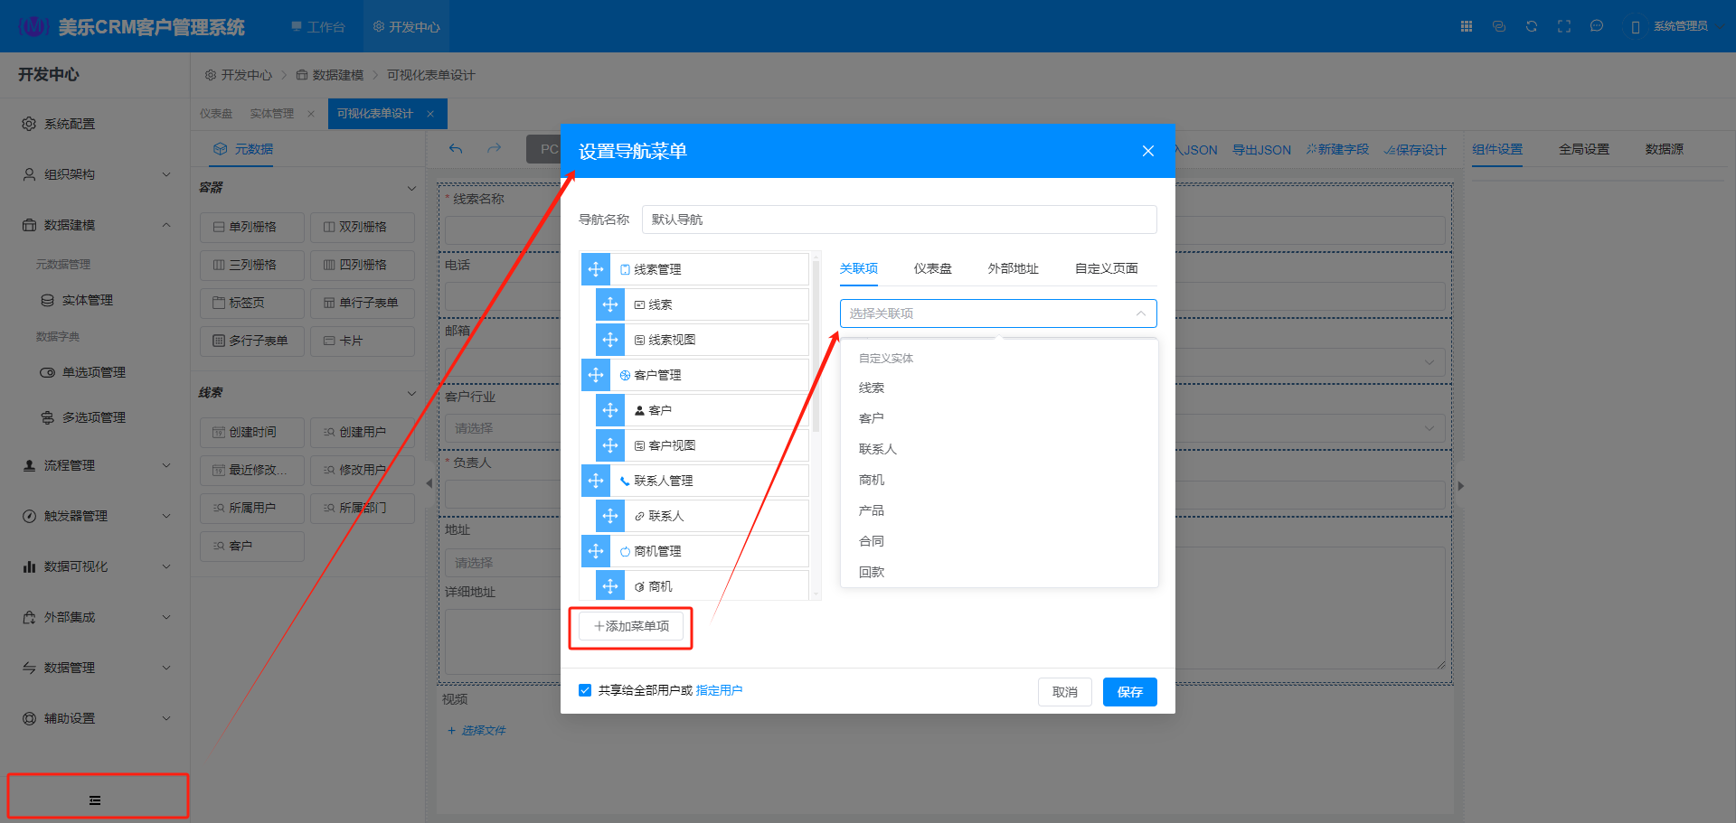Click the refresh icon in top header
1736x823 pixels.
1532,26
